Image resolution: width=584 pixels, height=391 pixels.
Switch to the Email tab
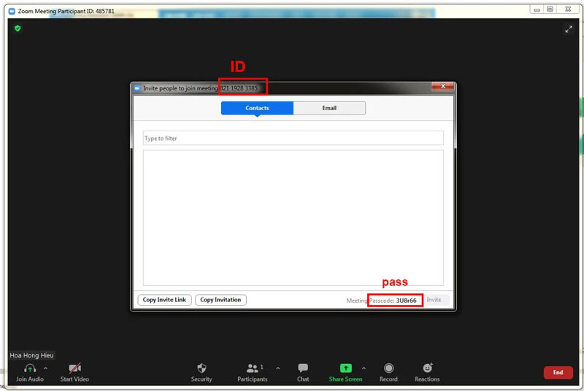click(x=329, y=108)
